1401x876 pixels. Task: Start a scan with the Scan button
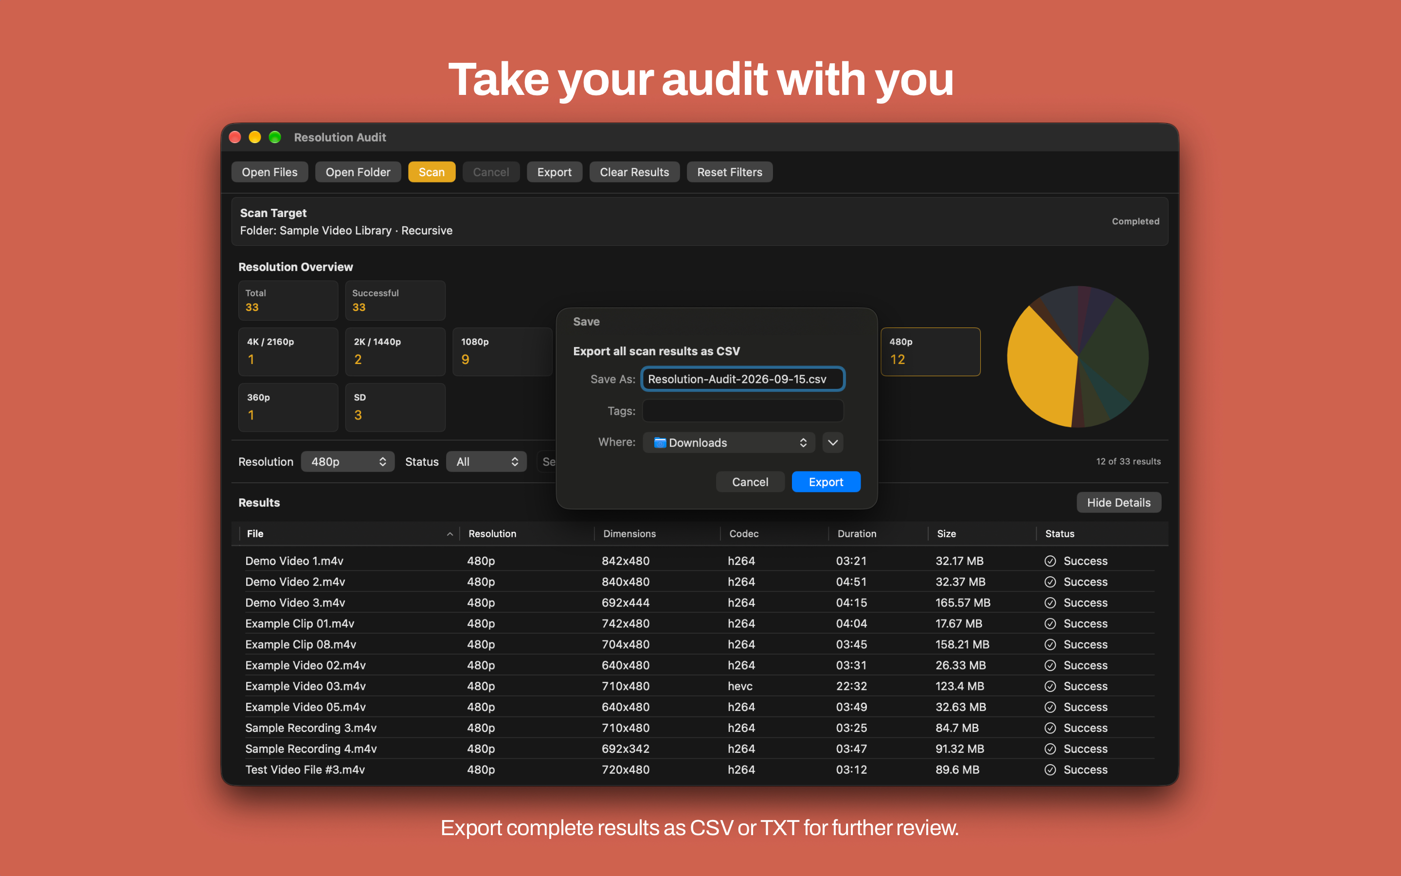431,172
